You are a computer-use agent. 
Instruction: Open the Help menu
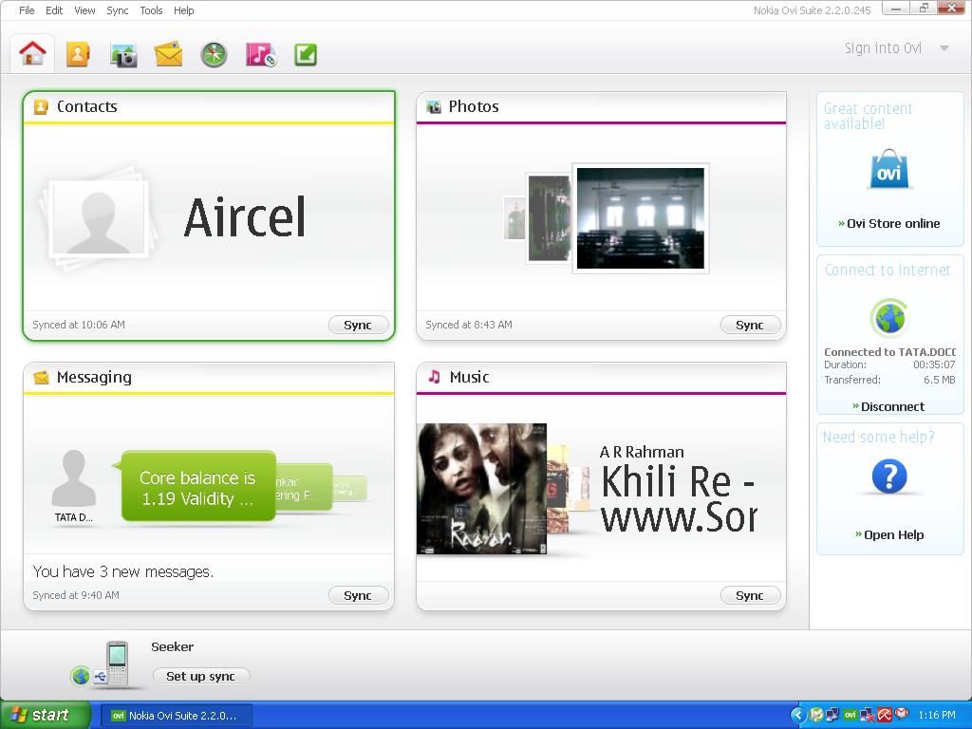183,10
